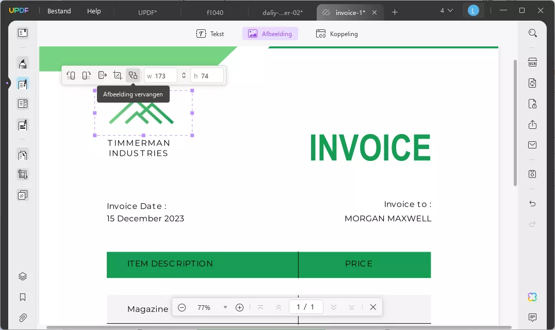Open the user account avatar
The height and width of the screenshot is (330, 555).
click(x=473, y=11)
